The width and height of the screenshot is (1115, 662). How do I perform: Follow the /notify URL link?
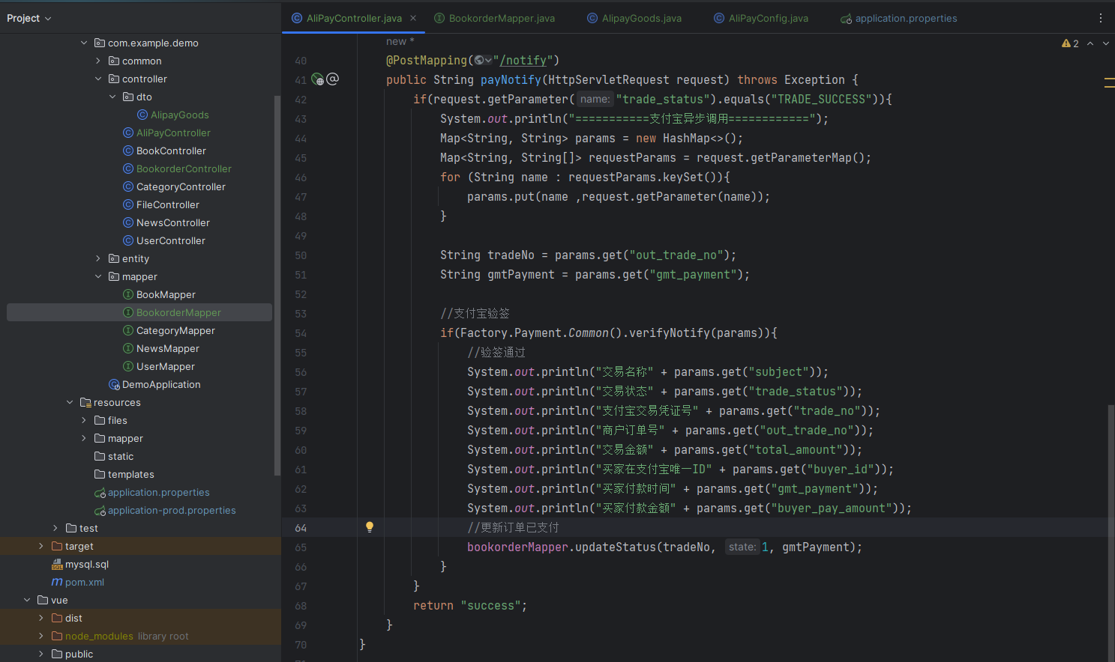click(x=523, y=61)
